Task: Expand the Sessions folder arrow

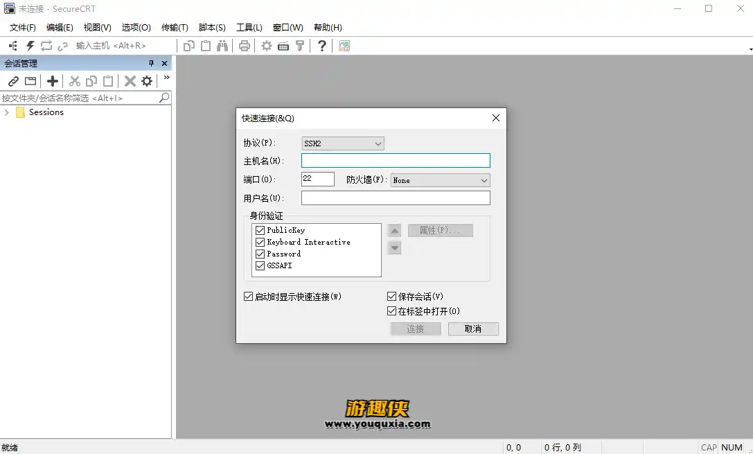Action: point(7,112)
